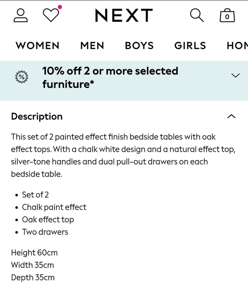The width and height of the screenshot is (248, 293).
Task: Click the upward chevron beside Description
Action: (x=231, y=116)
